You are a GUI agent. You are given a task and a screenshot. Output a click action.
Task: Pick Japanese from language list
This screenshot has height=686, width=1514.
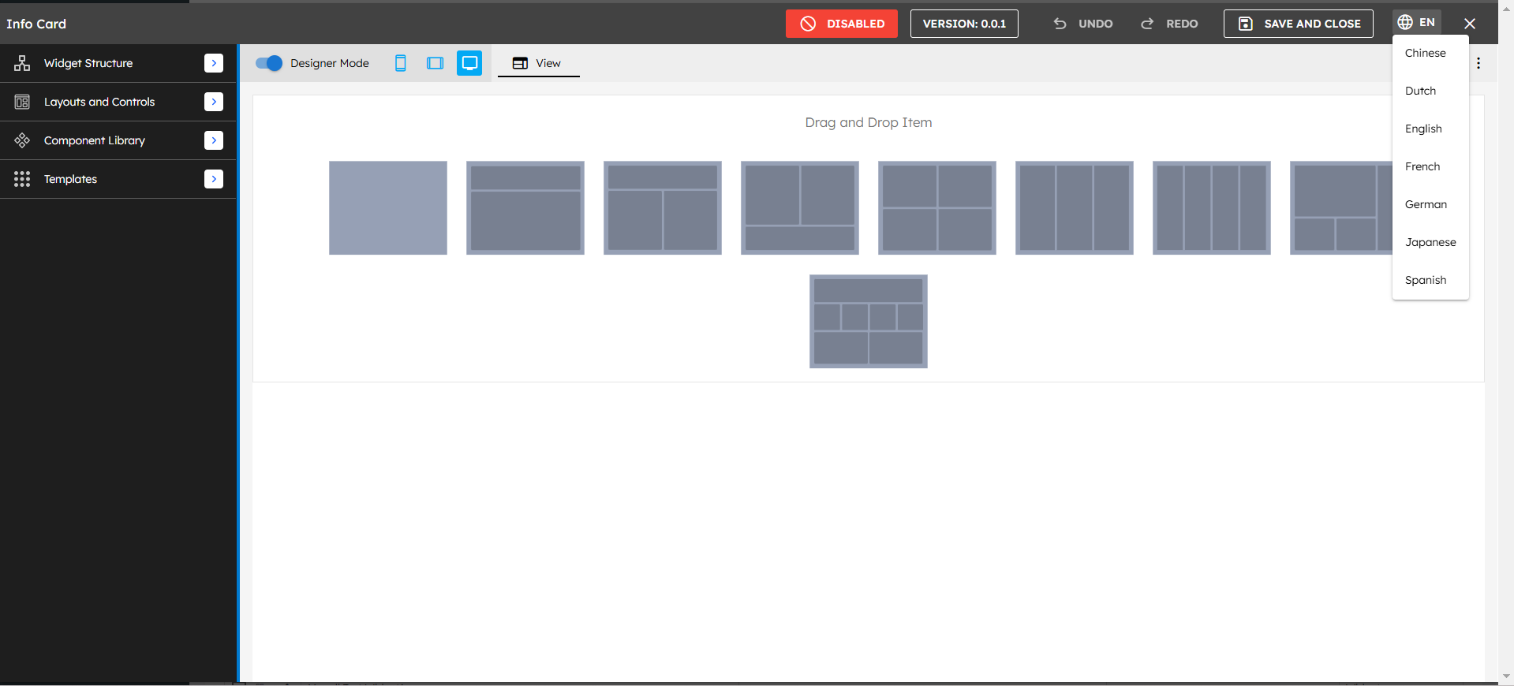(x=1430, y=242)
